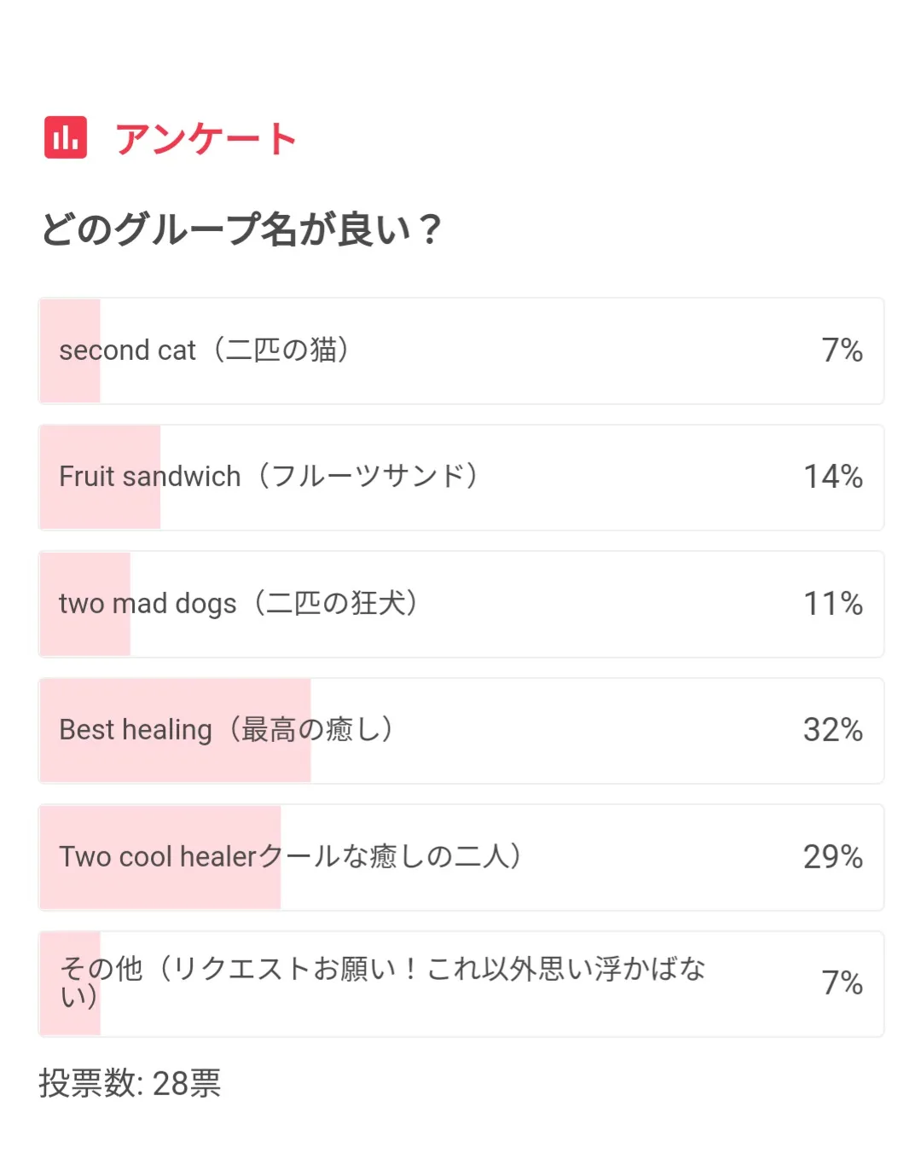Click the red bar-chart poll icon
This screenshot has width=921, height=1165.
66,137
